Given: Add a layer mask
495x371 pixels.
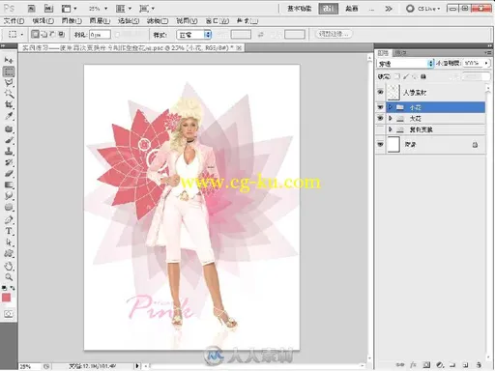Looking at the screenshot, I should [x=426, y=365].
